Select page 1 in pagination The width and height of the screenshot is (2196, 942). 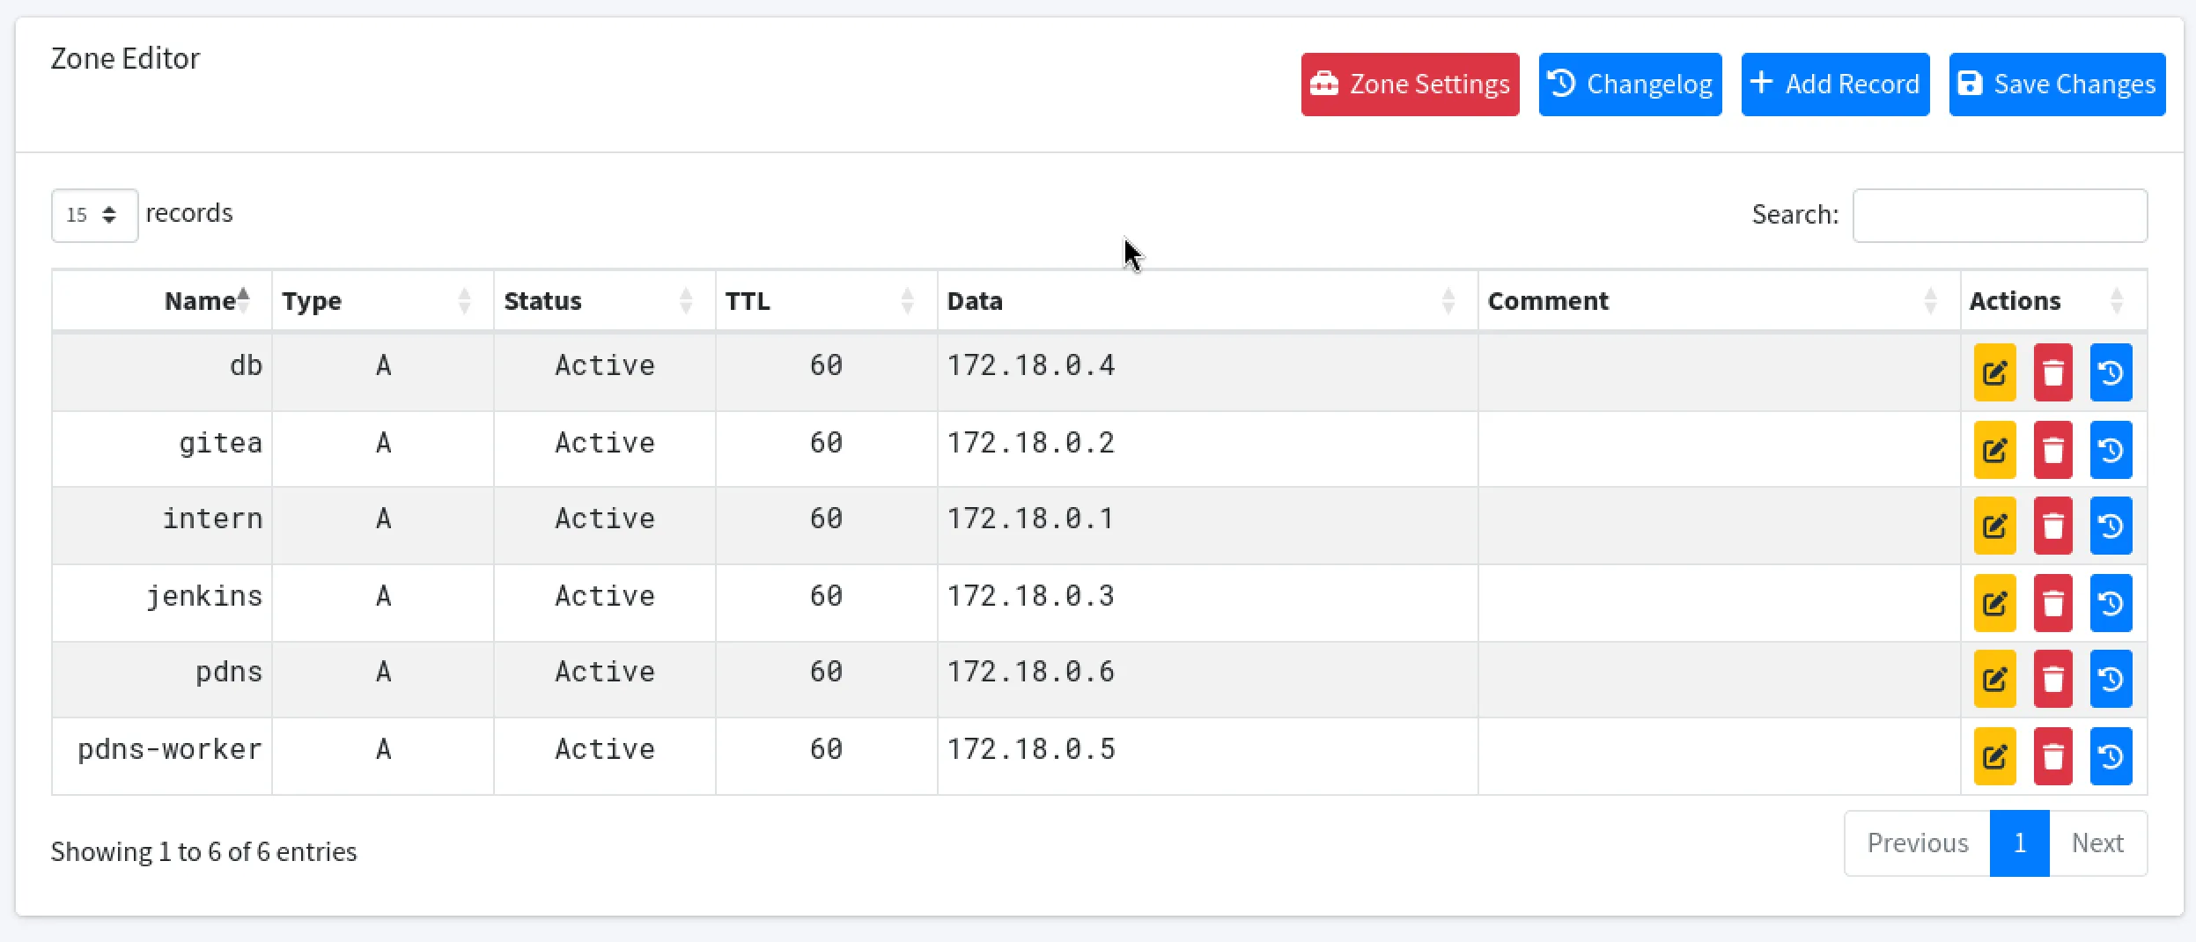pos(2020,843)
